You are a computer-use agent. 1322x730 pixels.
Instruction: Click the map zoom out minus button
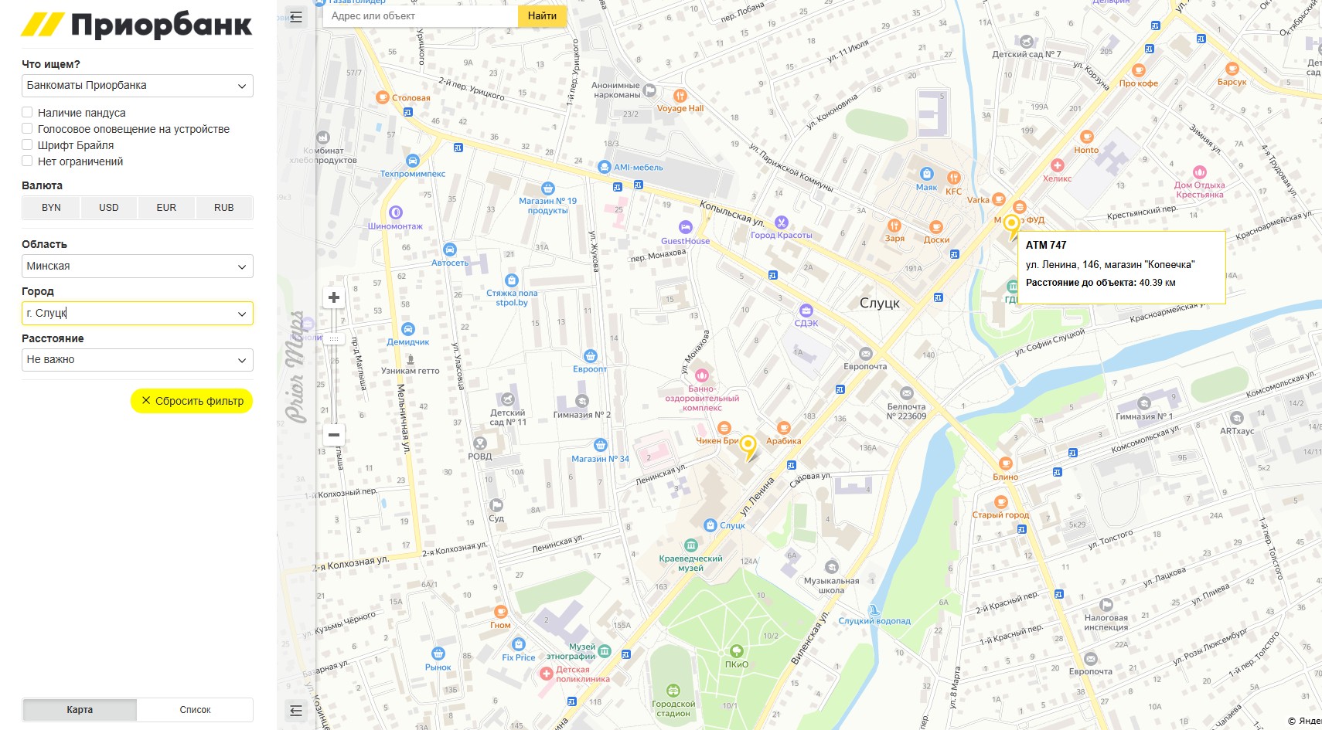334,435
